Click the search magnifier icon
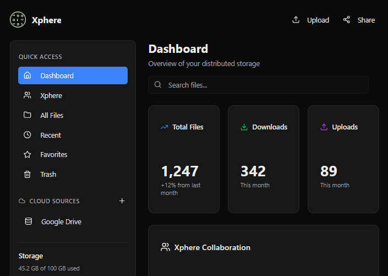This screenshot has width=388, height=276. pos(158,85)
